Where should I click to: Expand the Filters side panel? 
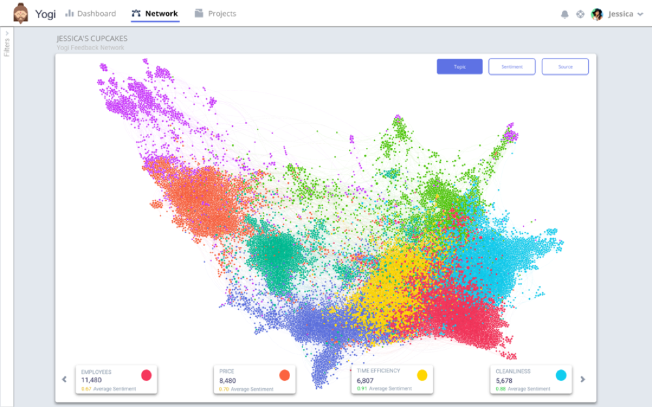(7, 43)
